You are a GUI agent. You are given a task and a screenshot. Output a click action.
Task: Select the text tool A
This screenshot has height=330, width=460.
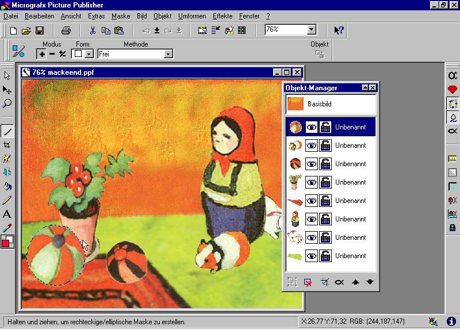pyautogui.click(x=7, y=214)
